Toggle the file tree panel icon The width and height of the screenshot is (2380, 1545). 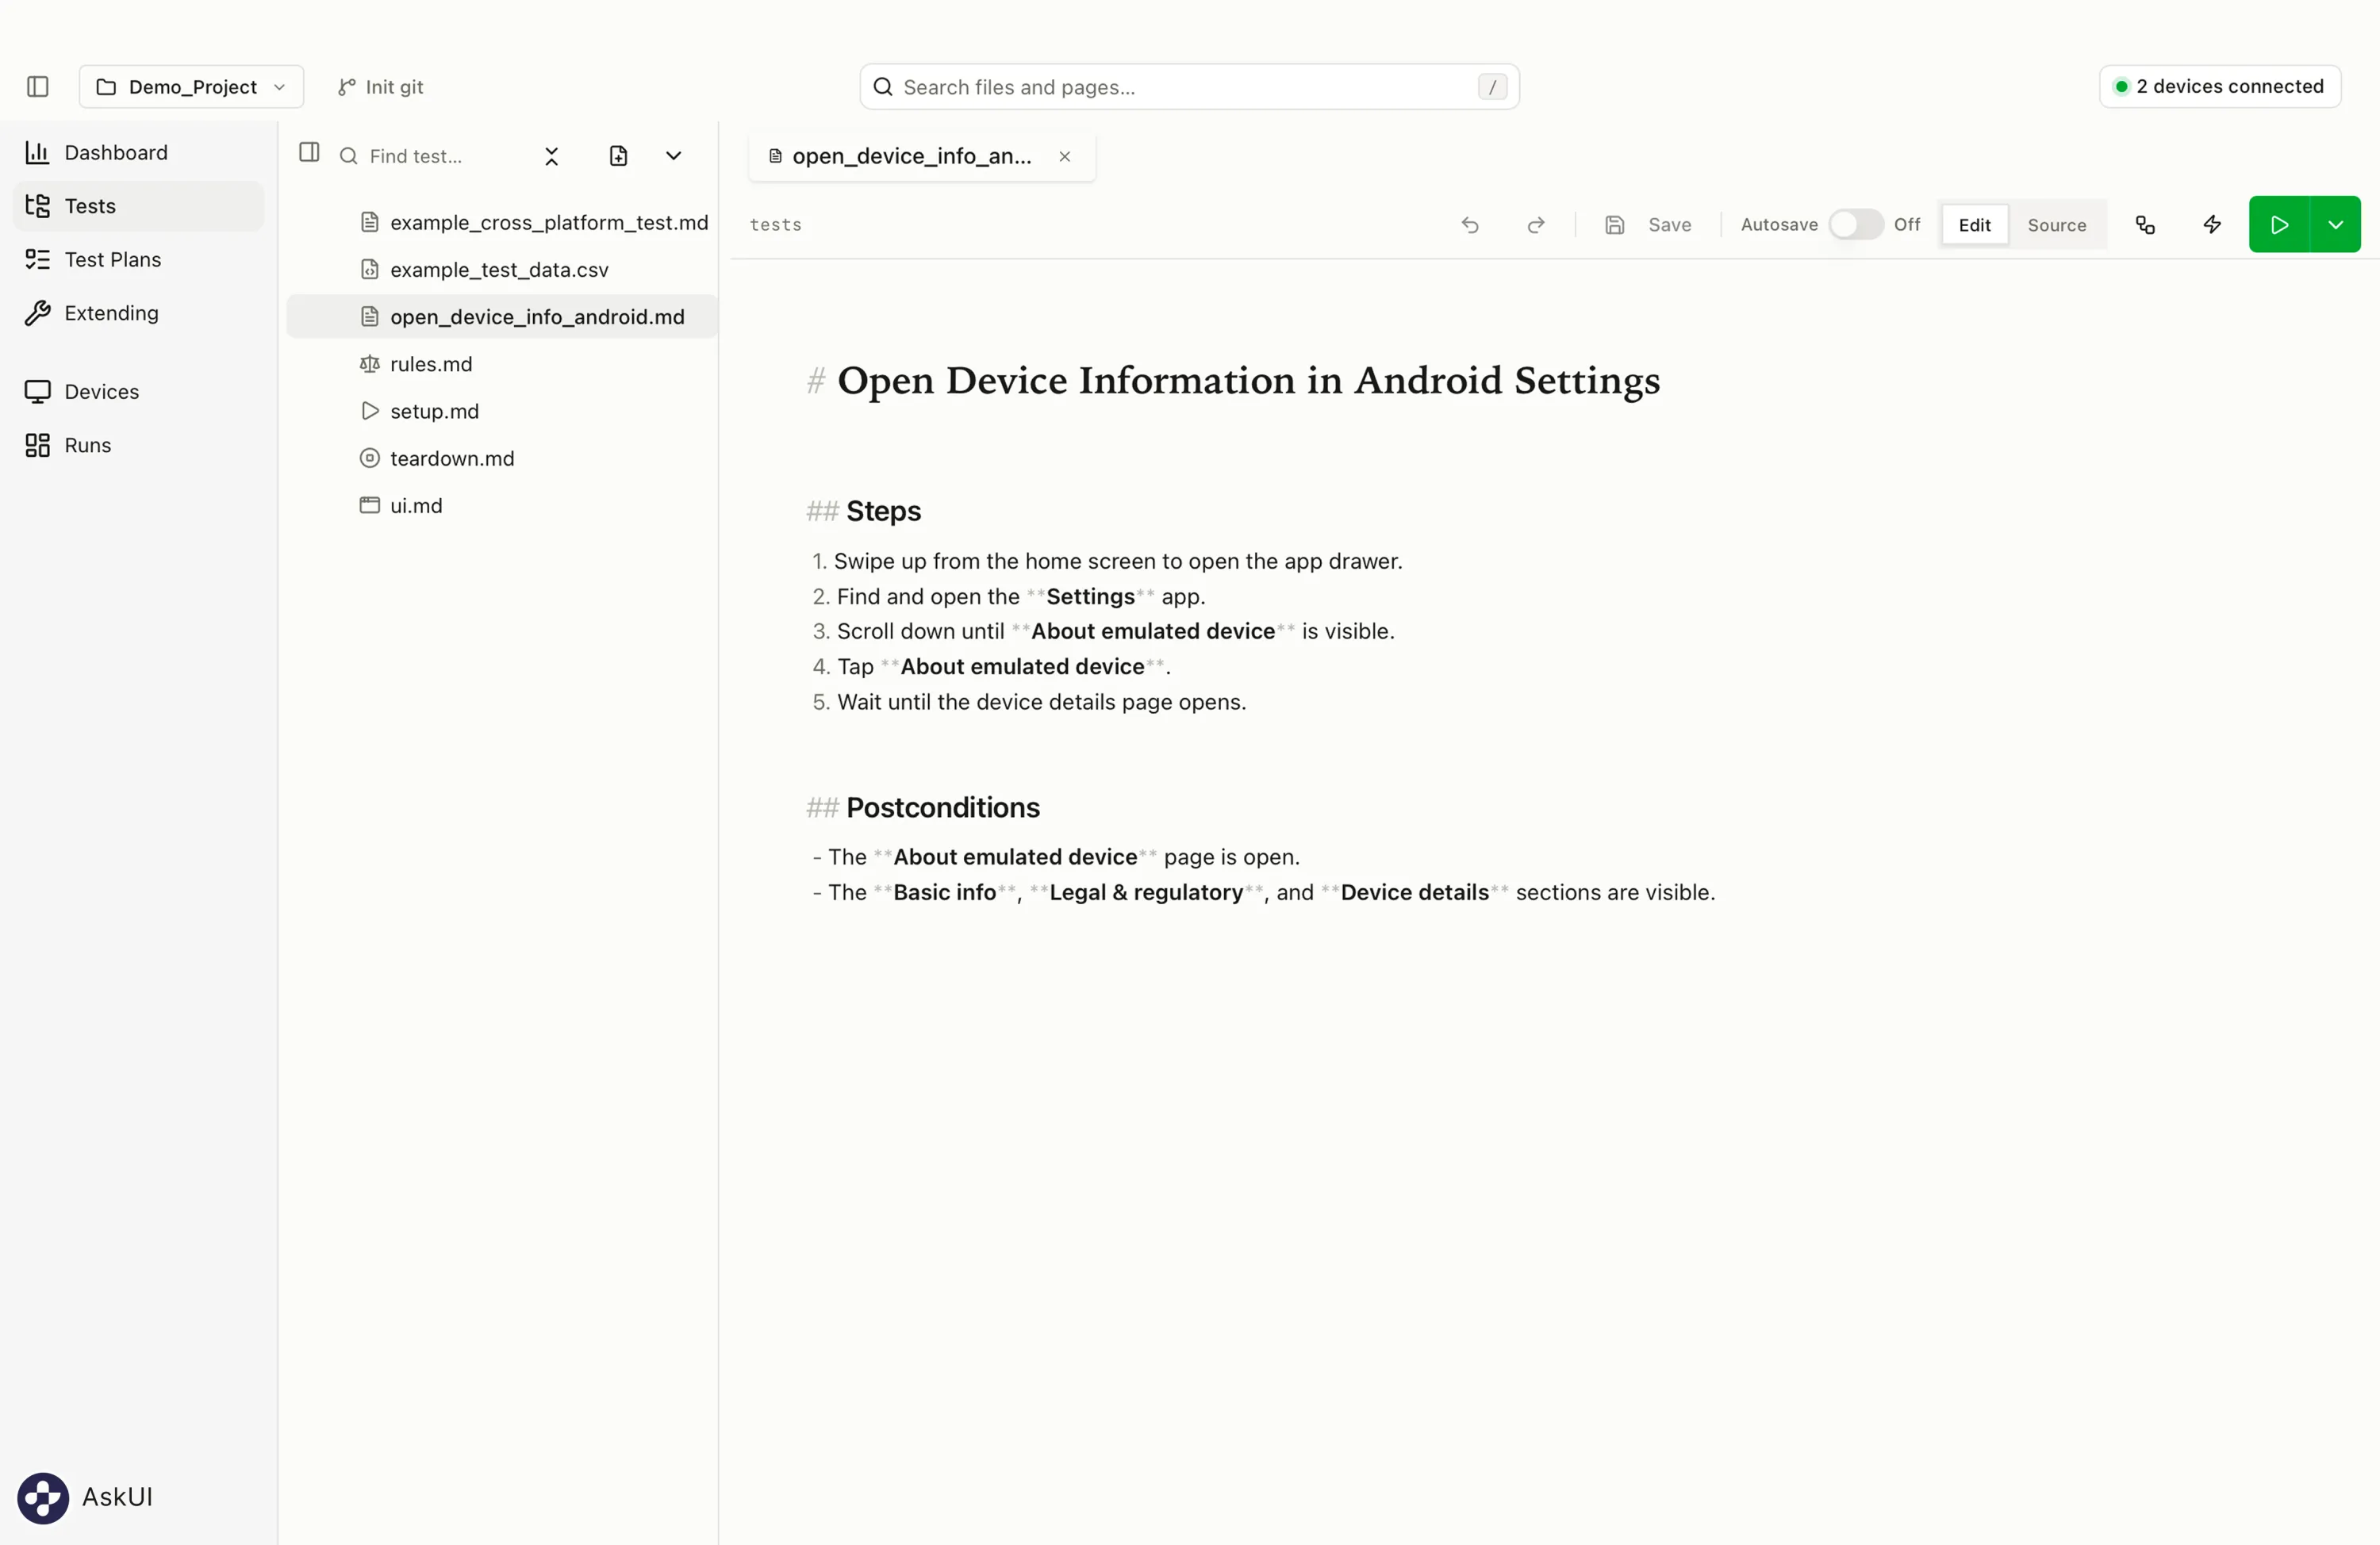[x=309, y=152]
